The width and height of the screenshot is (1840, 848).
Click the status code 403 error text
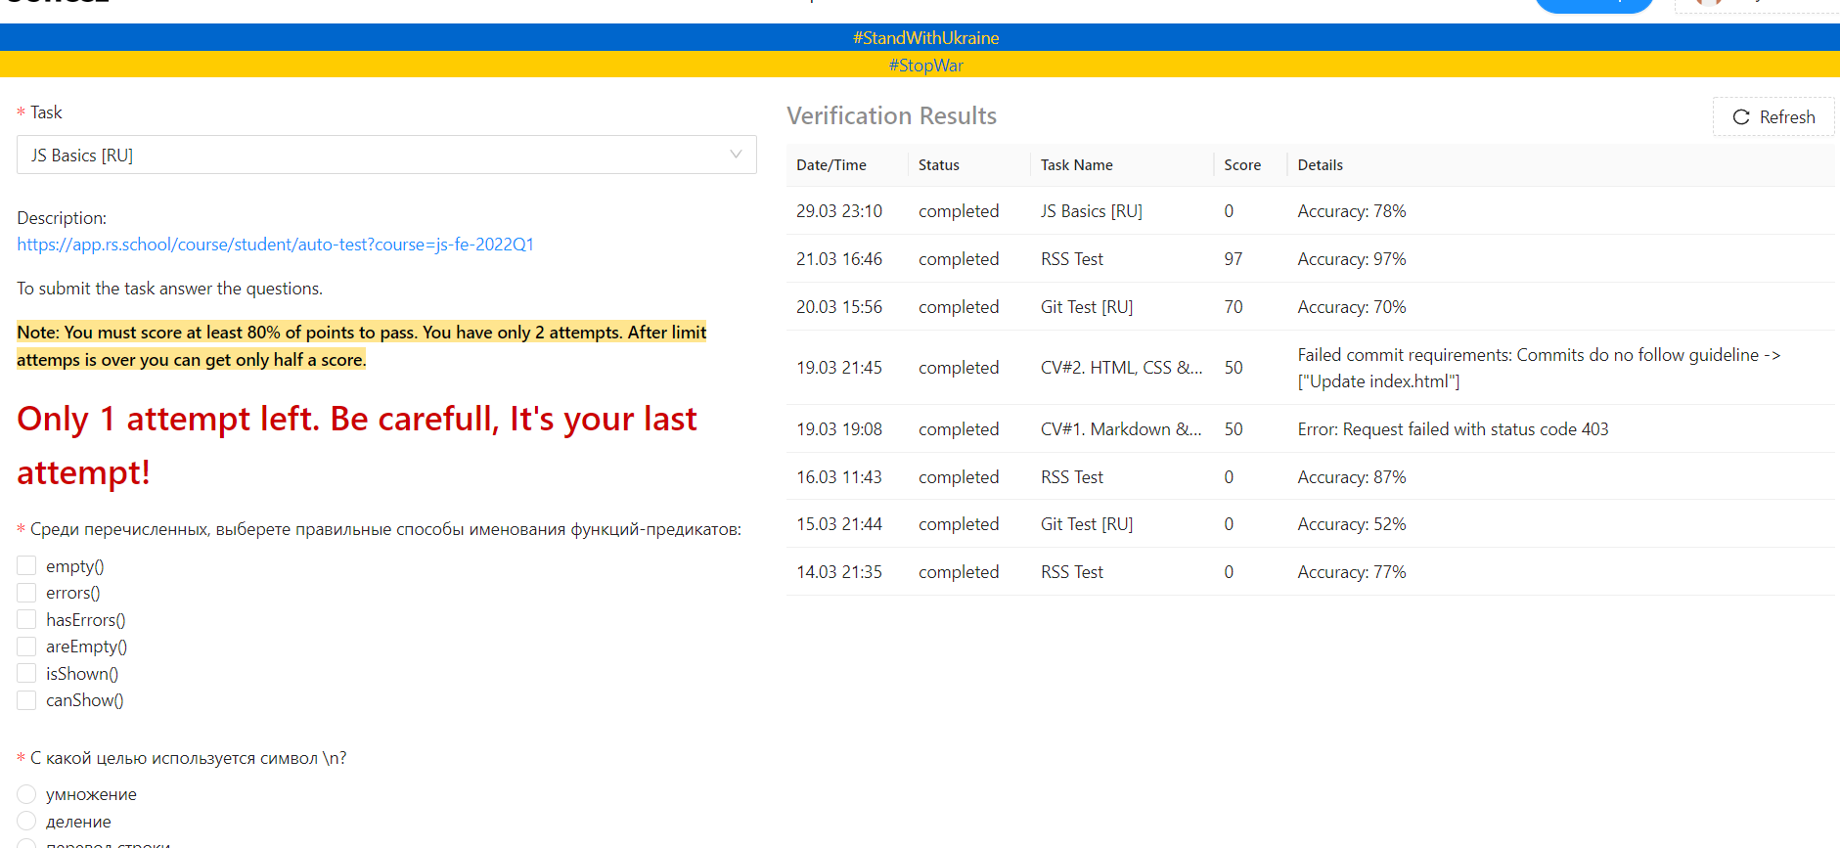point(1453,429)
